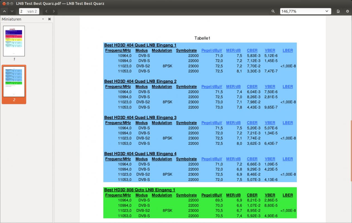The image size is (352, 223).
Task: Select the page 1 thumbnail
Action: click(x=14, y=41)
